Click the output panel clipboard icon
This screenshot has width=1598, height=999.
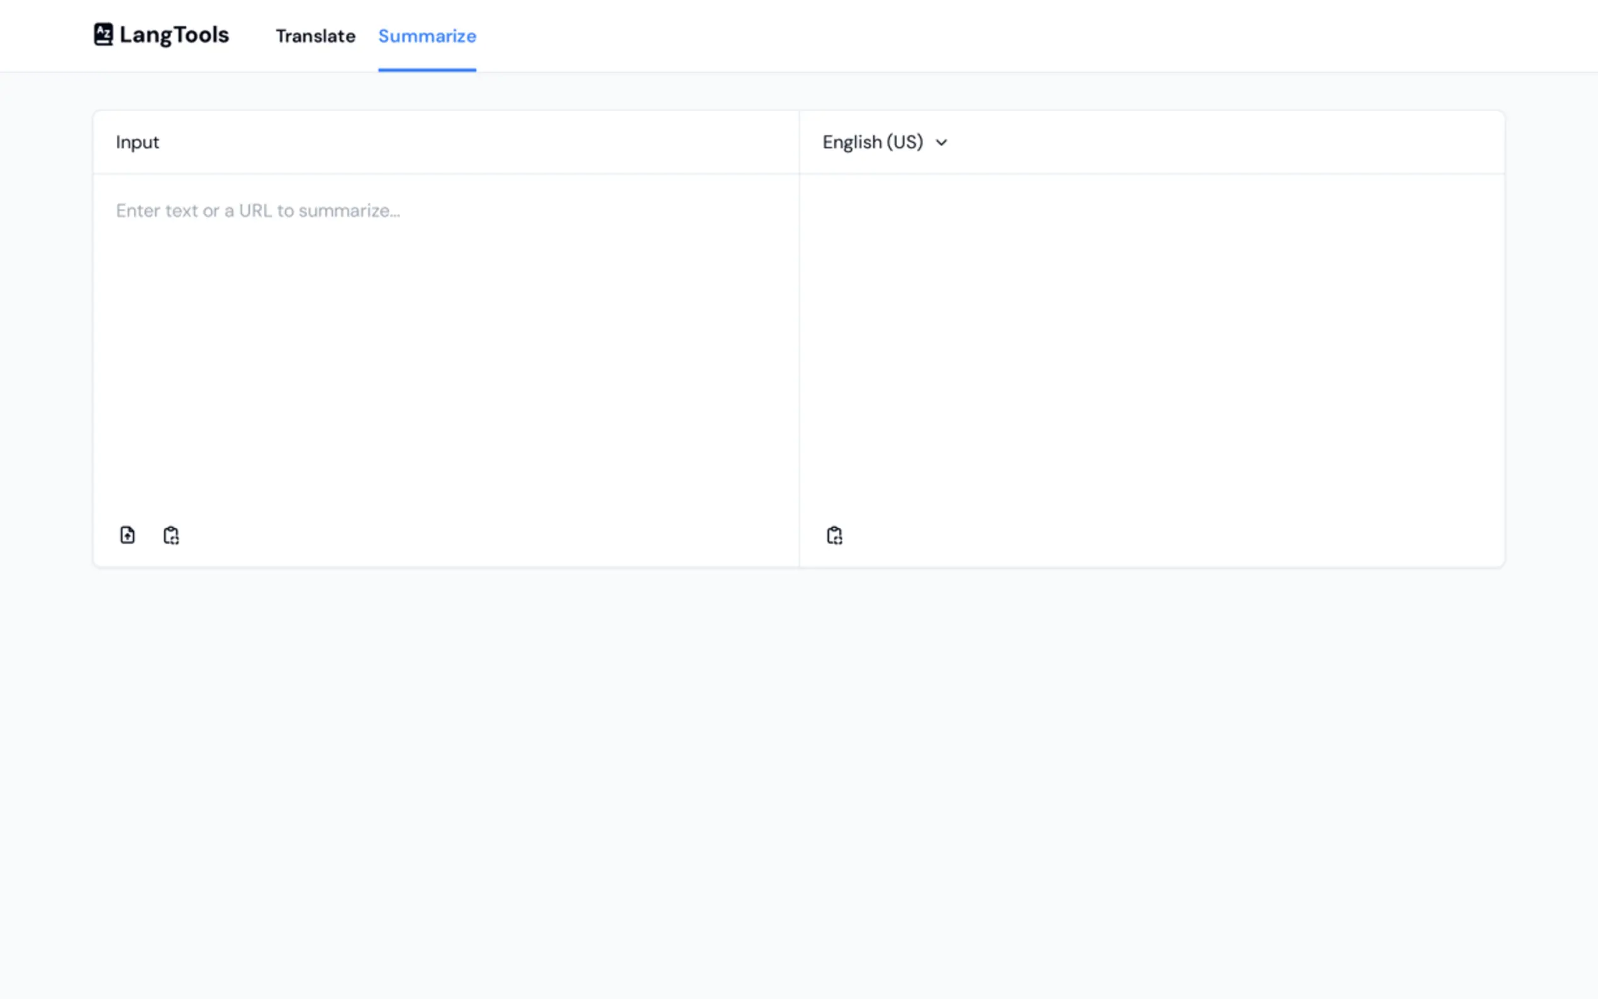(x=834, y=535)
